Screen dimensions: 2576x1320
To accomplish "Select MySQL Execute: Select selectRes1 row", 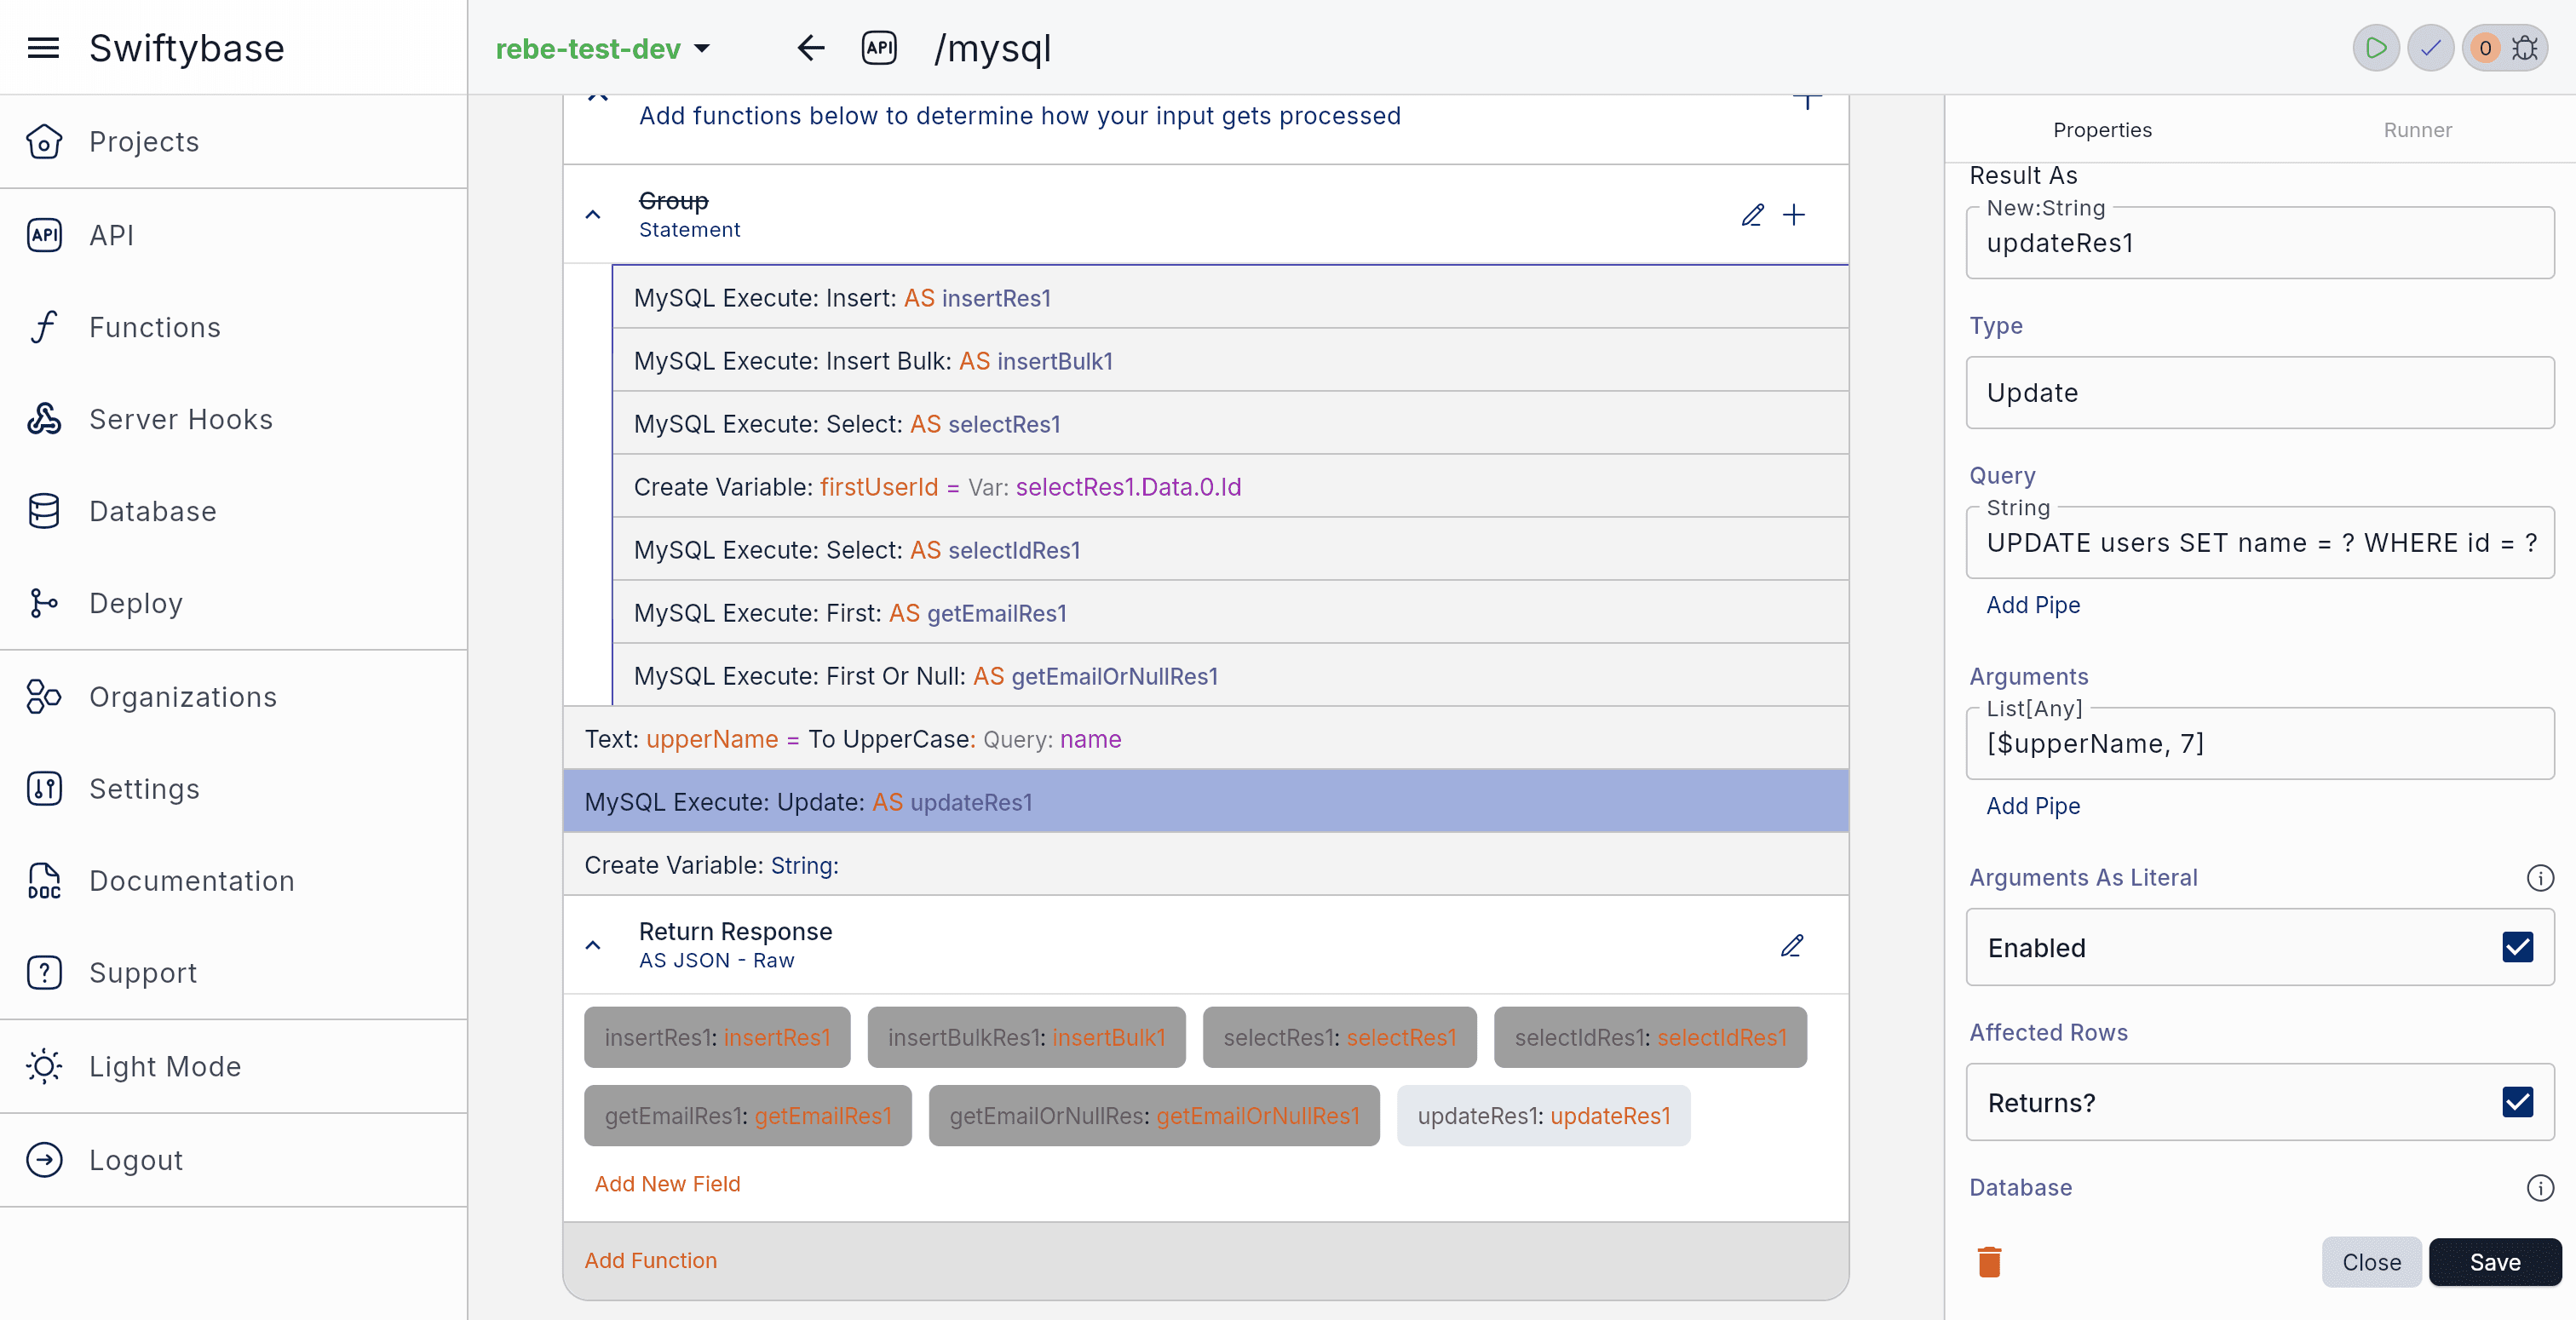I will (x=1230, y=424).
